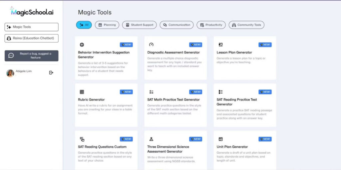Click the grid icon on Rubric Generator card
This screenshot has width=341, height=170.
point(82,92)
